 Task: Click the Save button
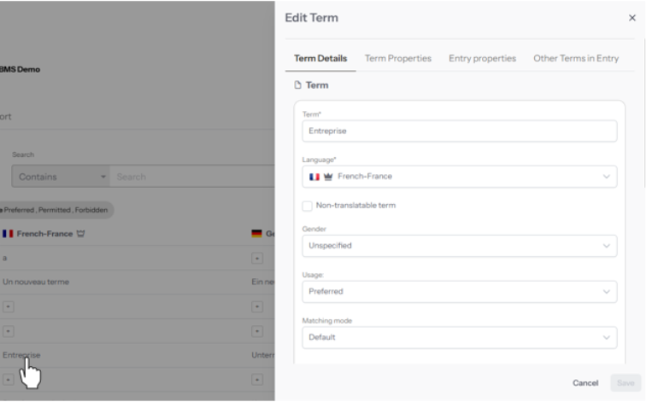625,383
